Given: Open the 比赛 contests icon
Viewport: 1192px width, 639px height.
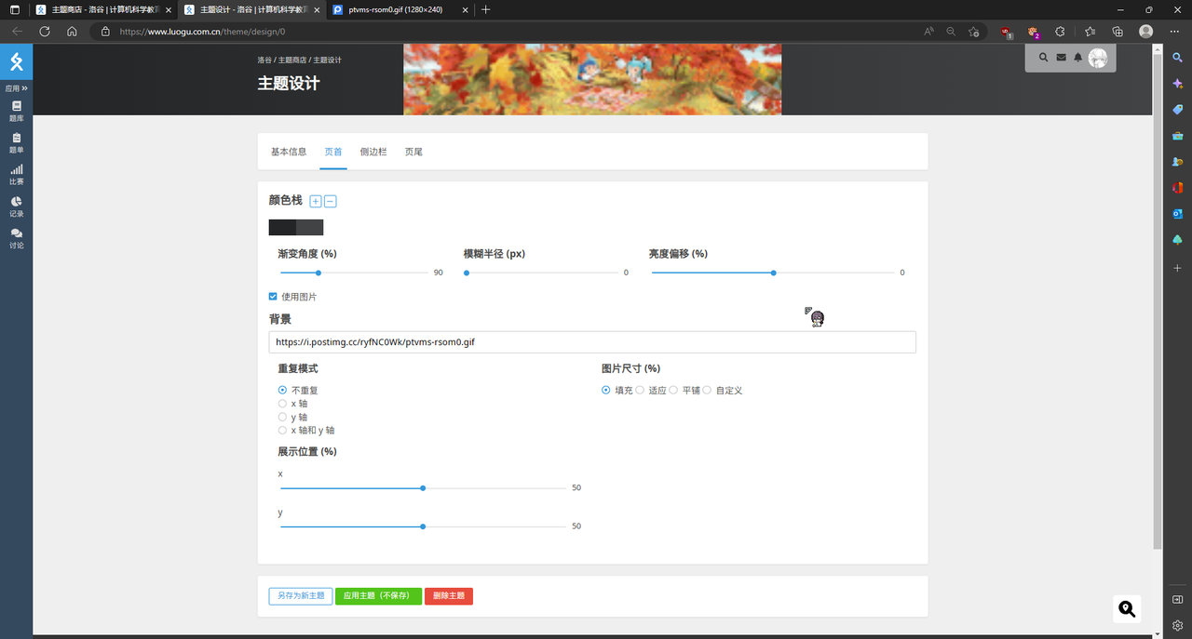Looking at the screenshot, I should click(x=16, y=169).
